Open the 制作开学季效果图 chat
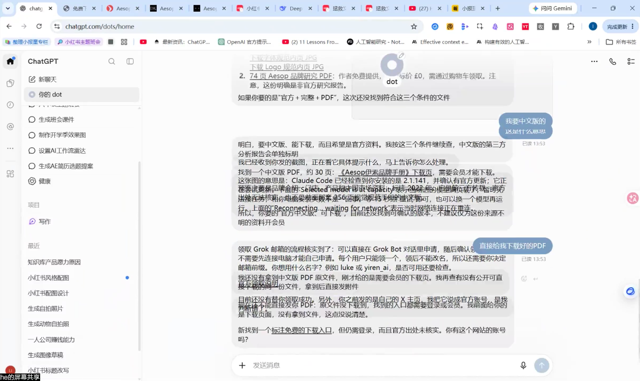The width and height of the screenshot is (640, 381). tap(81, 135)
